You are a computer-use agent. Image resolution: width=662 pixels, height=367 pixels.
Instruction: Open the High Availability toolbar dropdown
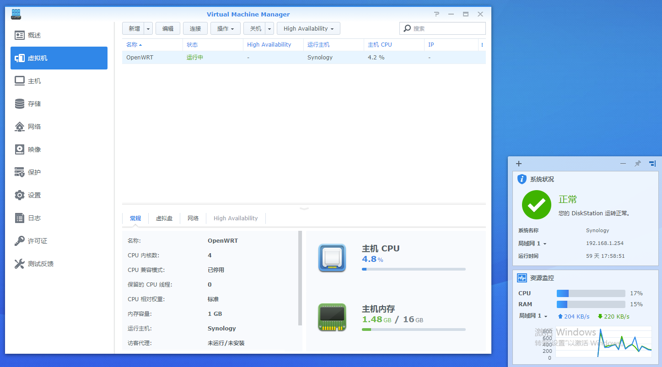point(308,28)
